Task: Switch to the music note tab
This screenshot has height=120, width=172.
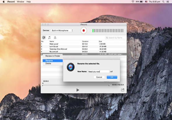Action: tap(49, 38)
